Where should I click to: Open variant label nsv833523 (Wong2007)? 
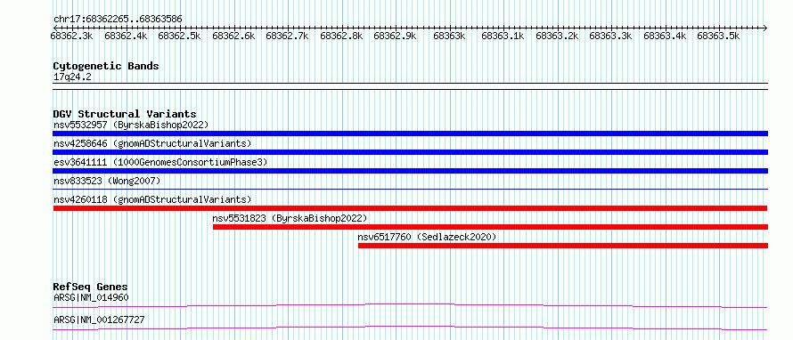click(x=107, y=181)
